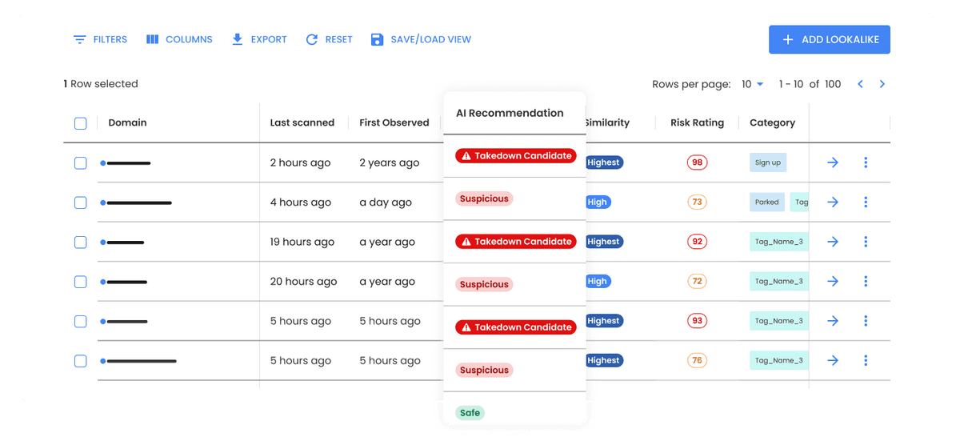Open details arrow for risk 98 row
Image resolution: width=960 pixels, height=445 pixels.
coord(832,162)
